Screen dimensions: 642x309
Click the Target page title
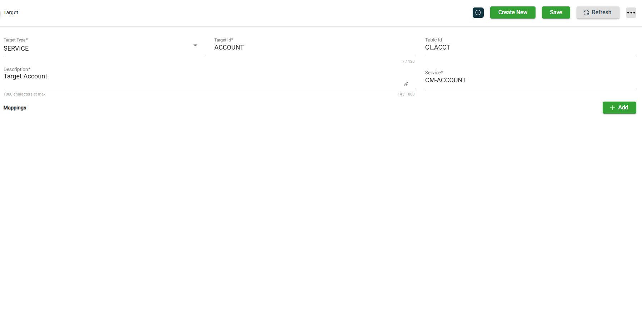tap(11, 13)
